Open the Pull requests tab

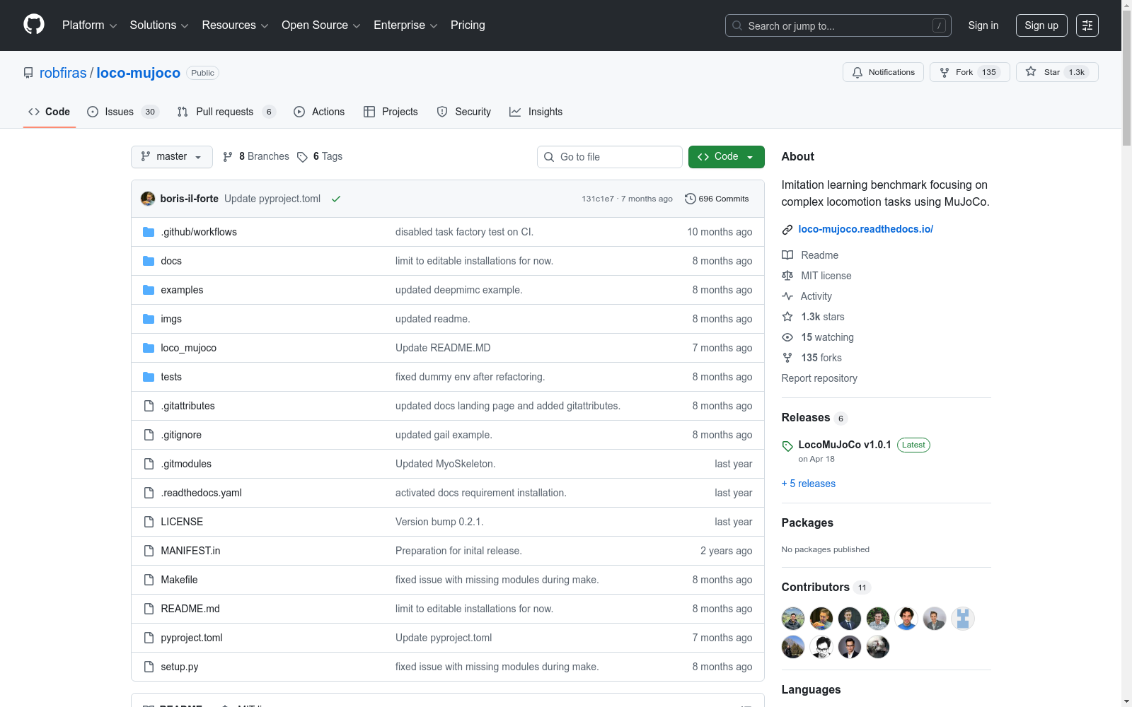coord(226,112)
